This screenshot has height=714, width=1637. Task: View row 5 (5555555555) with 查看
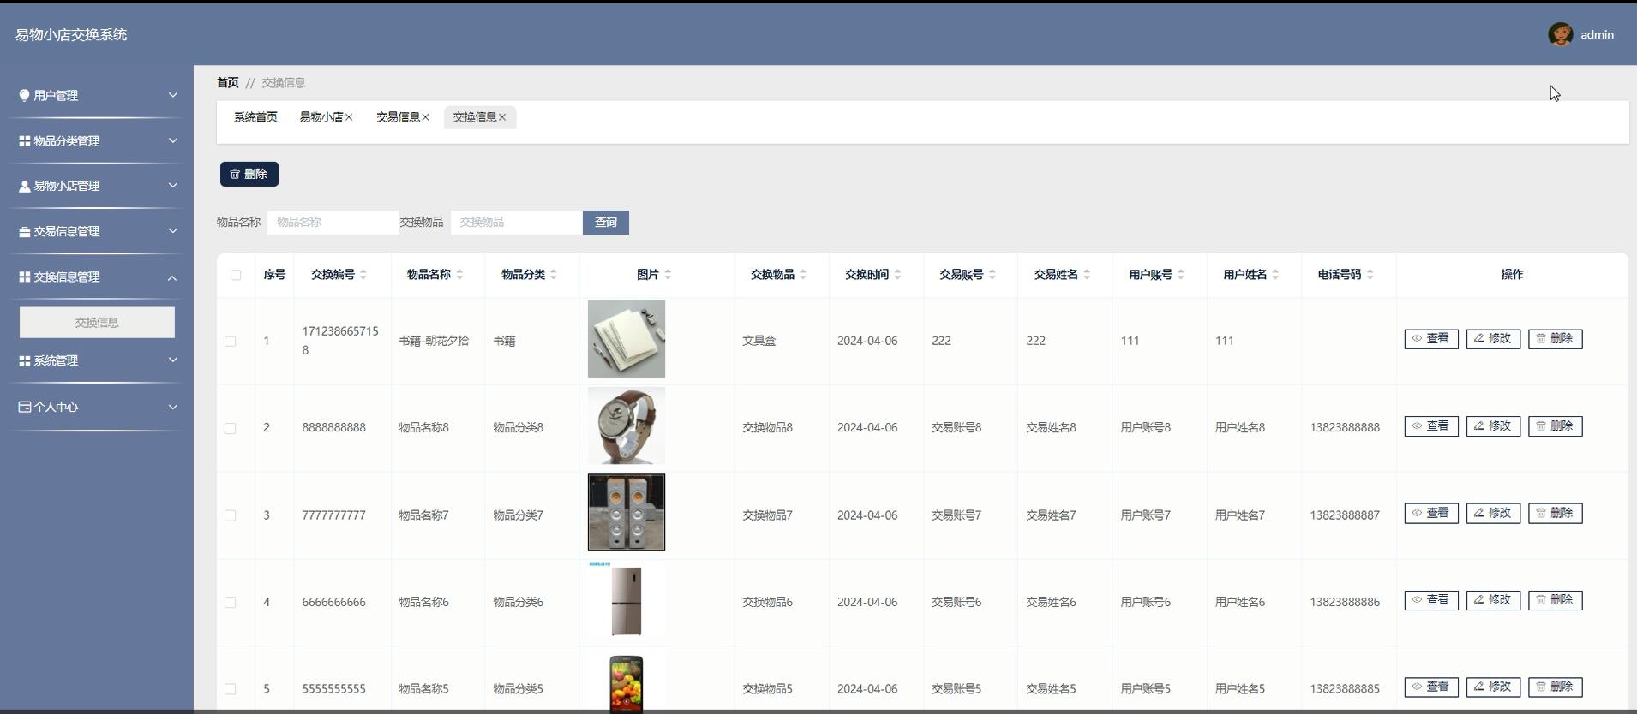[1431, 687]
